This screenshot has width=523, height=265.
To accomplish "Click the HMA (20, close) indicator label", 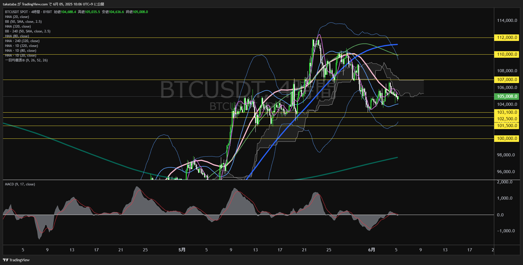I will pyautogui.click(x=17, y=17).
